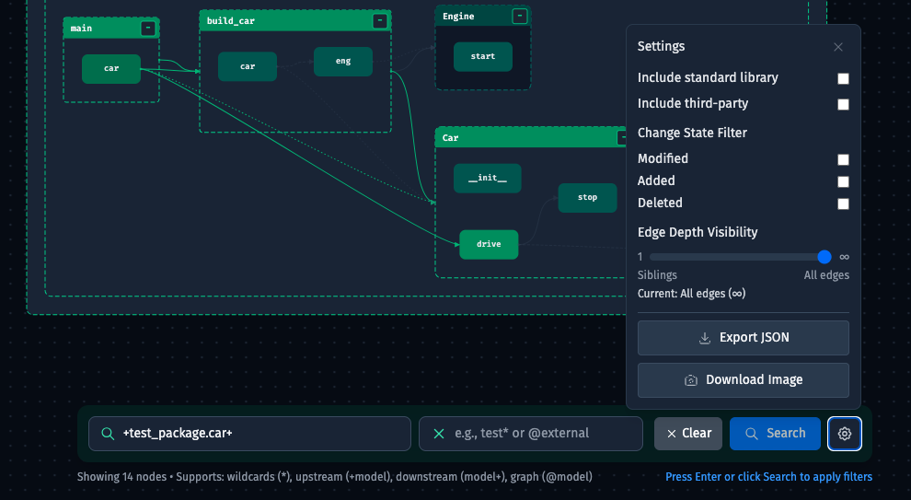
Task: Check the Modified state filter
Action: 843,159
